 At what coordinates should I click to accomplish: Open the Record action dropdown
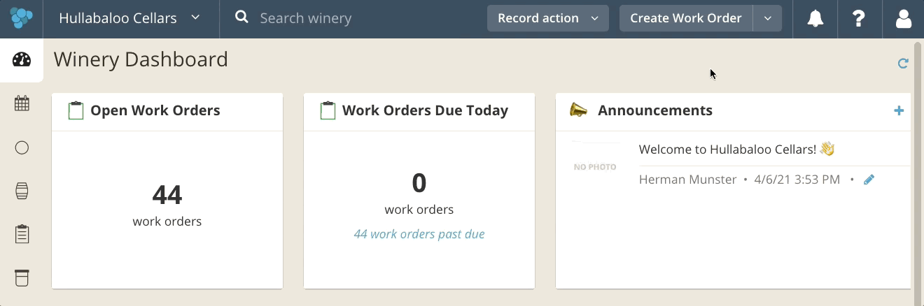coord(548,18)
